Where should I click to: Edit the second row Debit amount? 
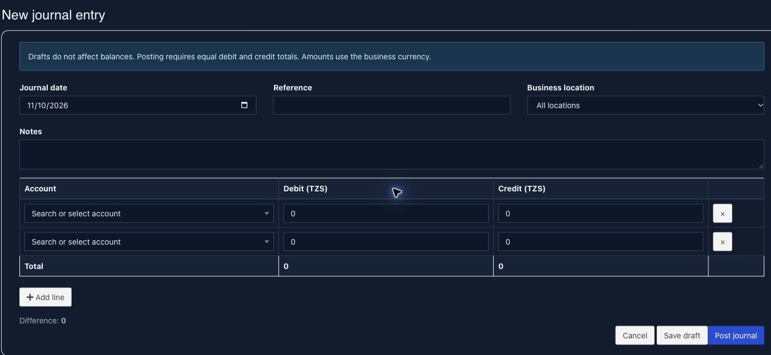pyautogui.click(x=386, y=242)
